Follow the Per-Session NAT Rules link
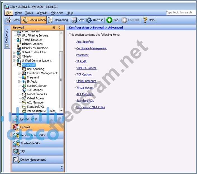This screenshot has height=174, width=197. tap(91, 107)
